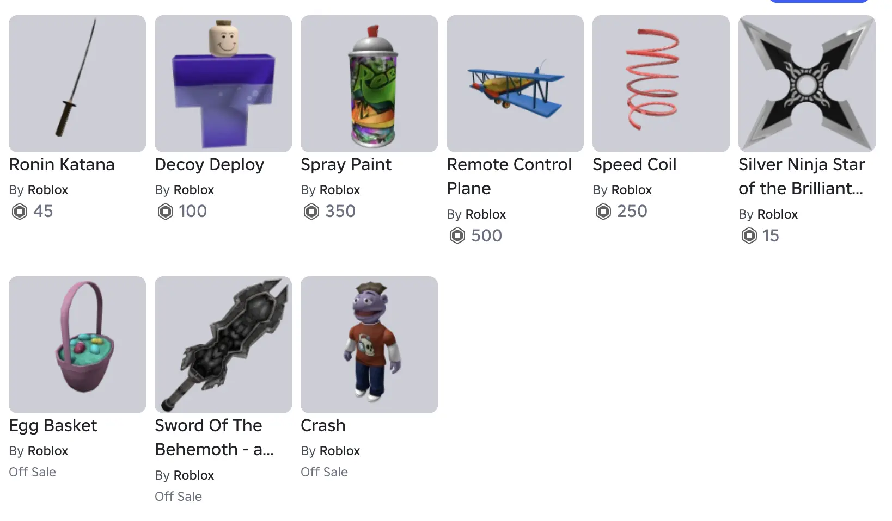
Task: Open the Silver Ninja Star image
Action: click(807, 84)
